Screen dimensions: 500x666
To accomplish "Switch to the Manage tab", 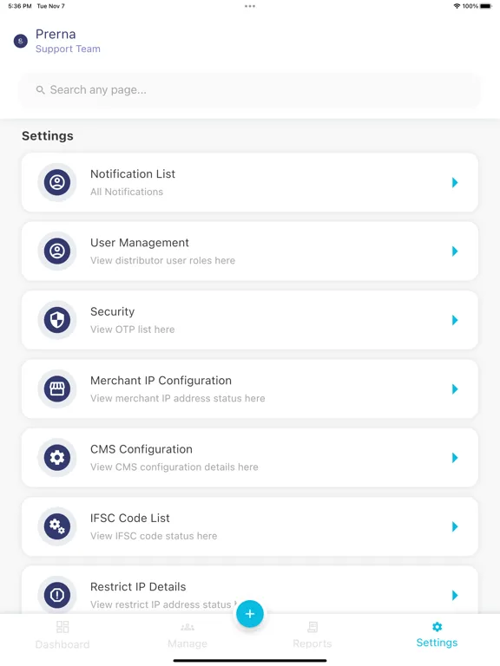I will coord(187,636).
